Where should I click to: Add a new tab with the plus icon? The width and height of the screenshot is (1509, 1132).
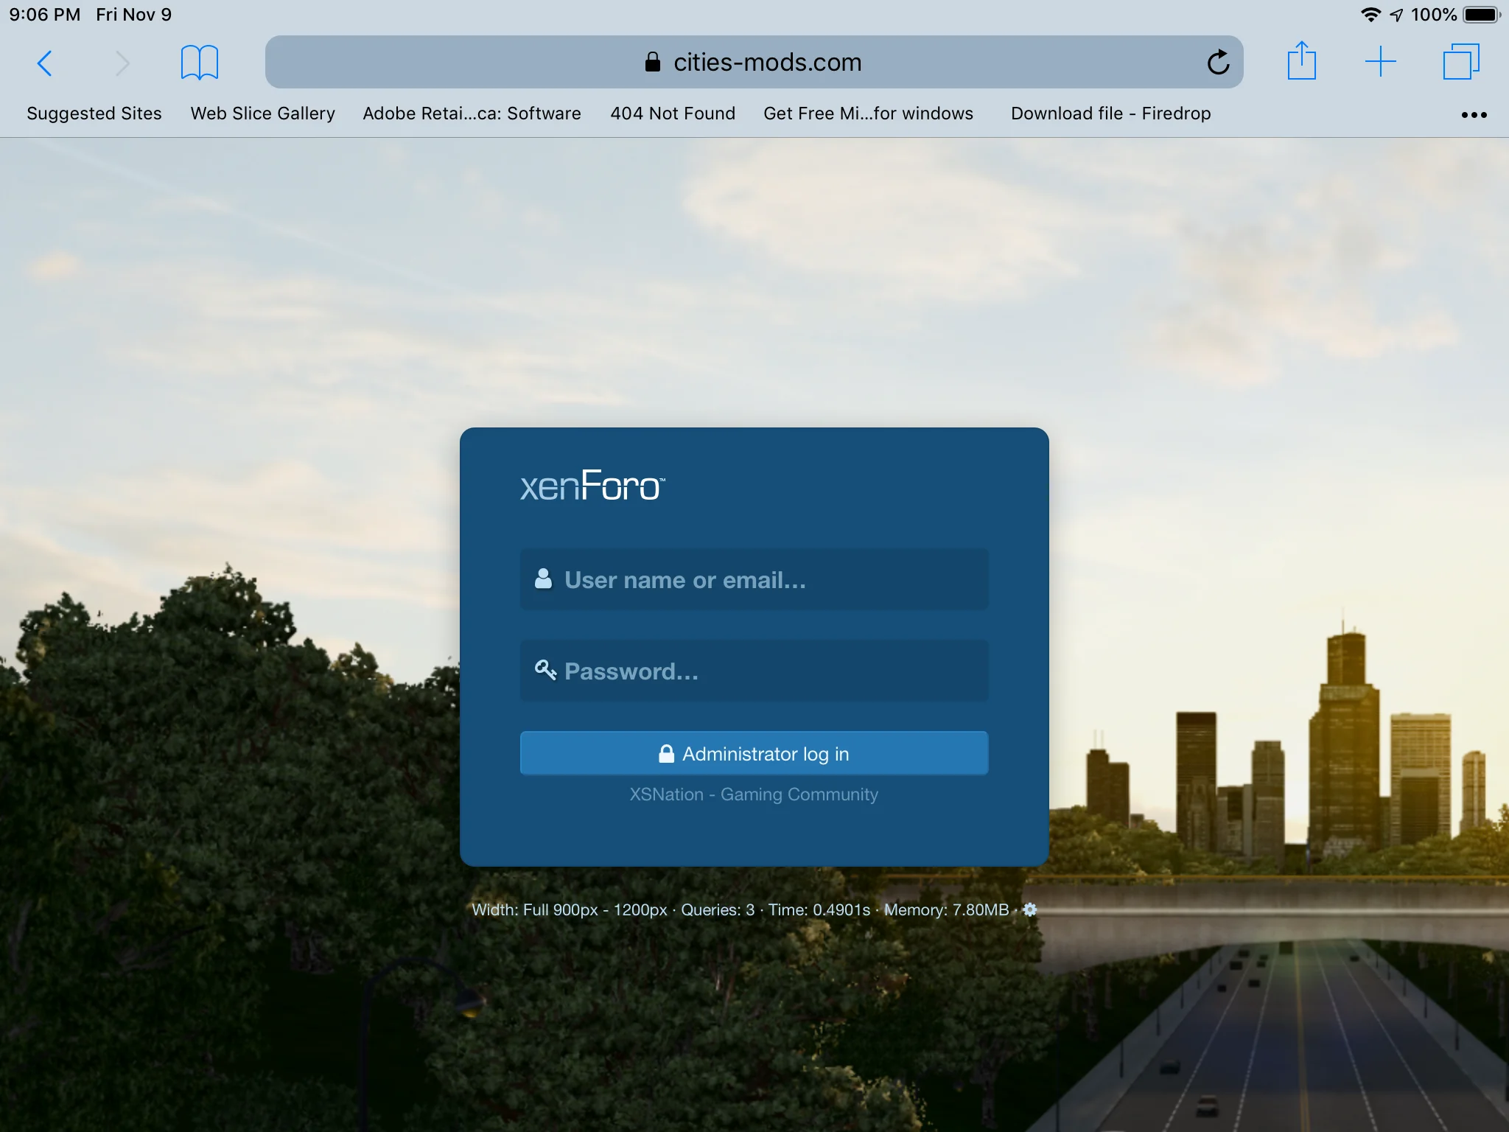coord(1381,62)
